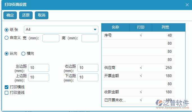The image size is (192, 112).
Task: Click the 右边距 right margin field
Action: pyautogui.click(x=88, y=68)
